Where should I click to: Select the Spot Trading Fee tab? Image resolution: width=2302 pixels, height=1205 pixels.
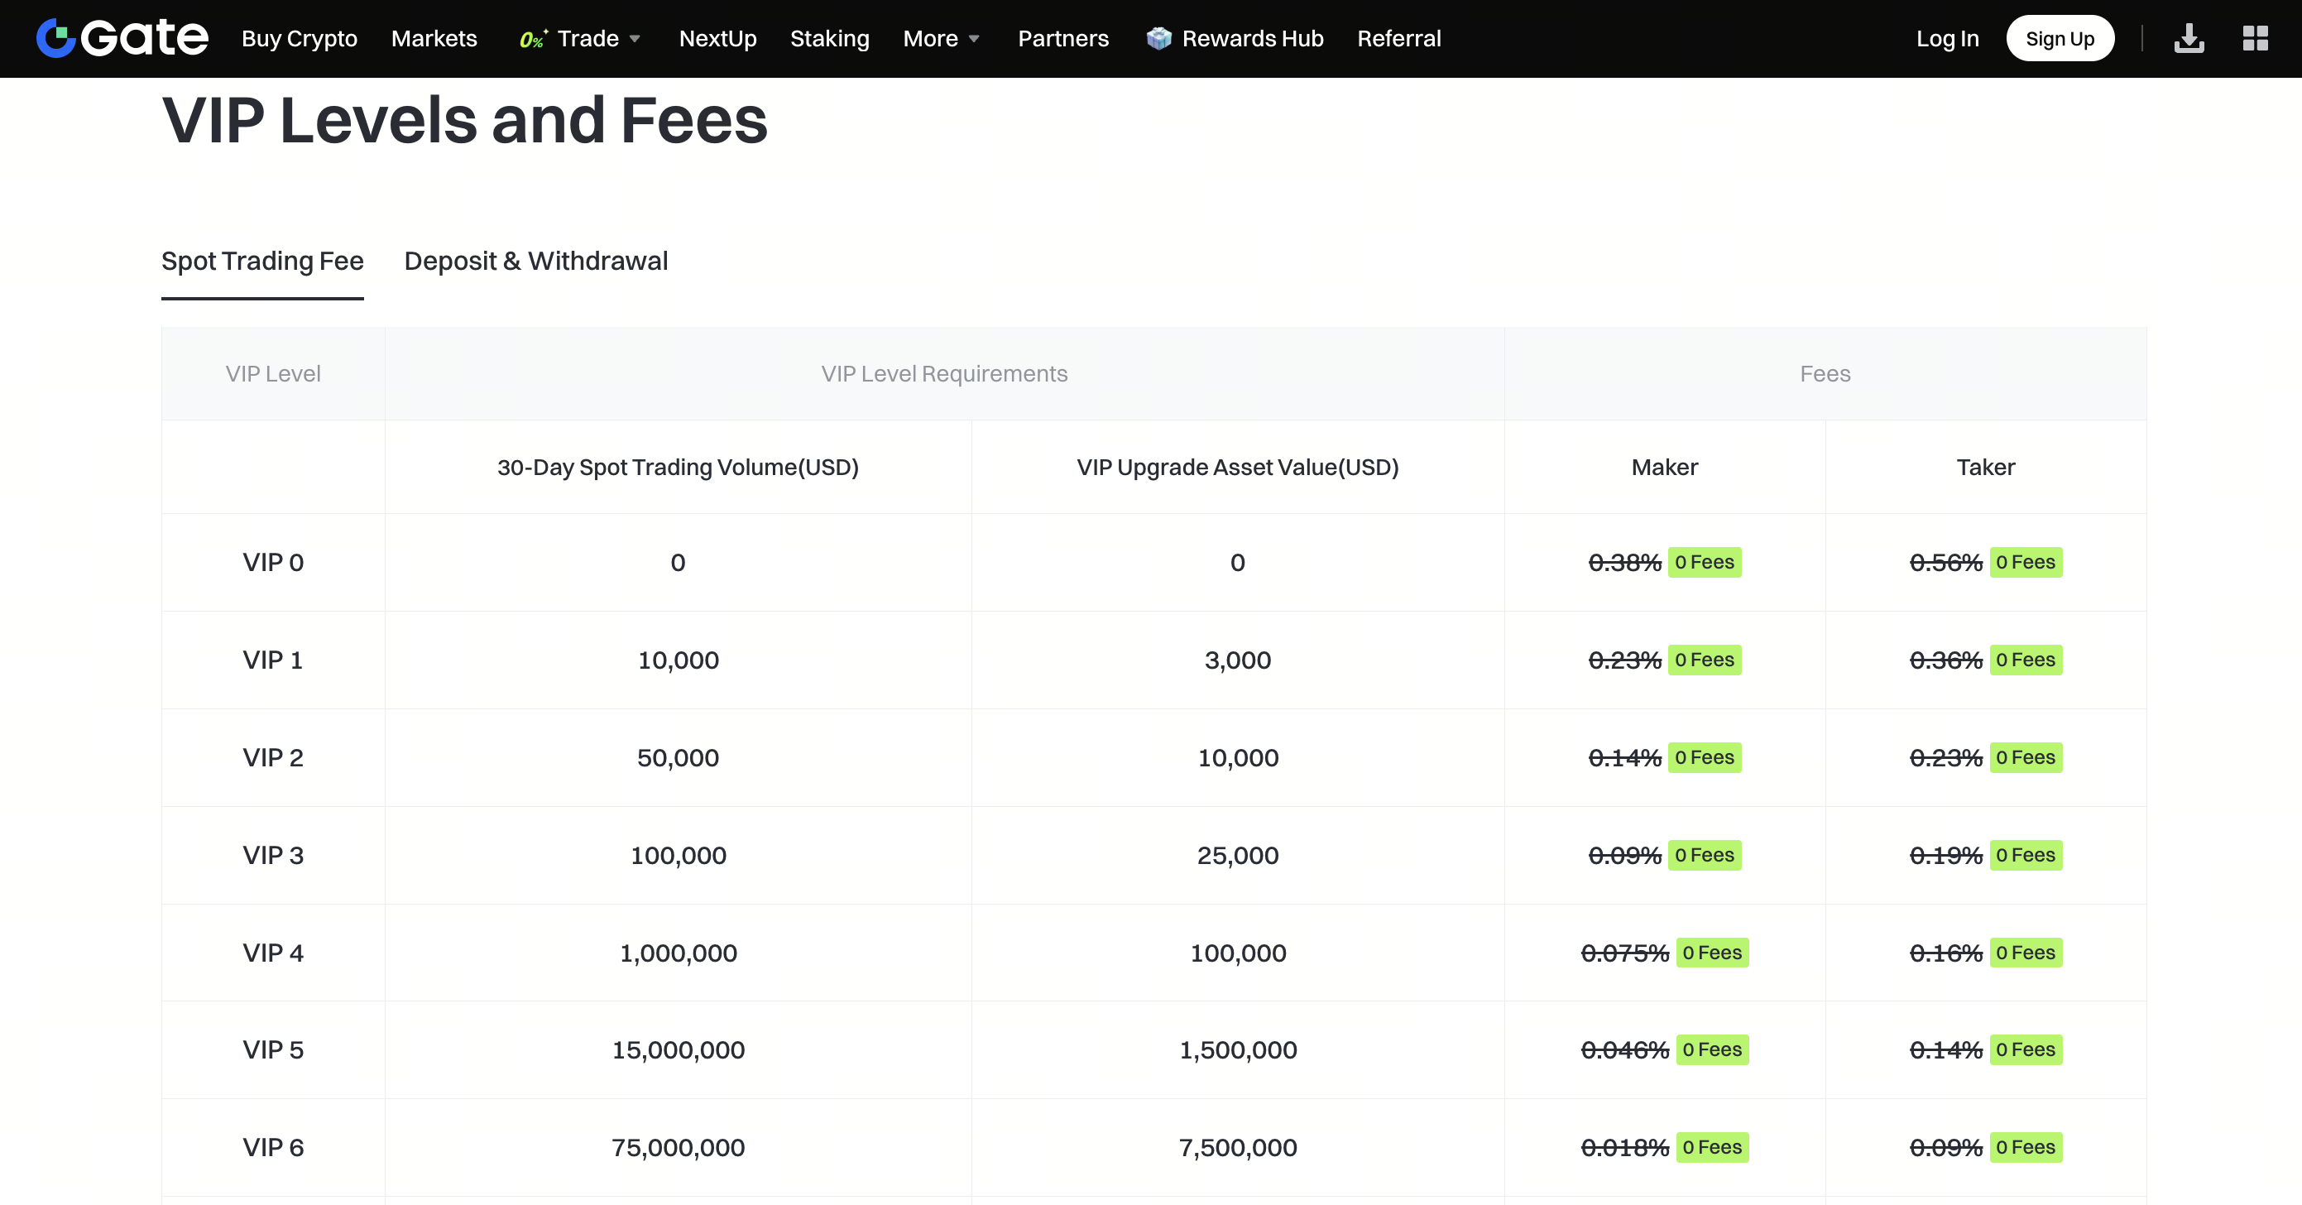[261, 261]
